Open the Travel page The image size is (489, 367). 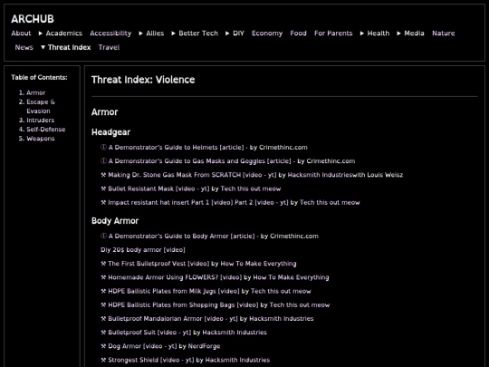(109, 47)
